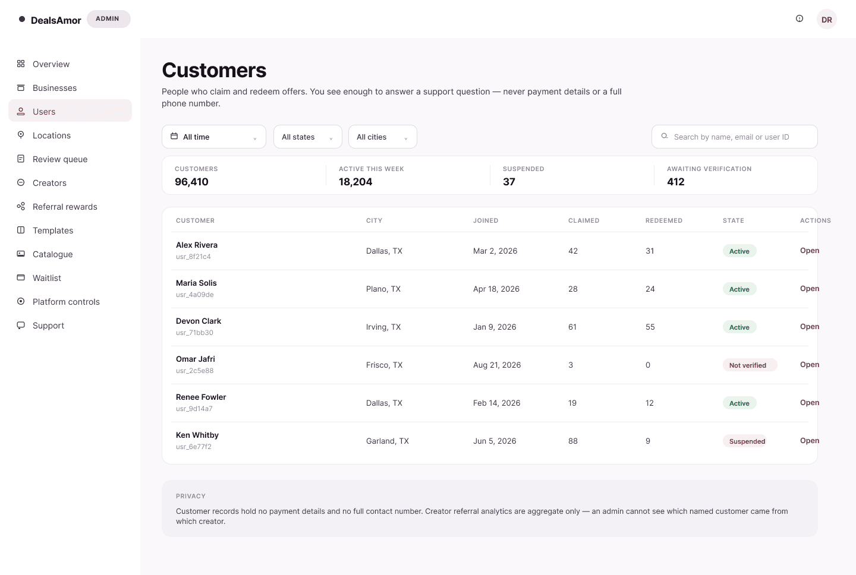Click the Locations pin icon

click(21, 135)
